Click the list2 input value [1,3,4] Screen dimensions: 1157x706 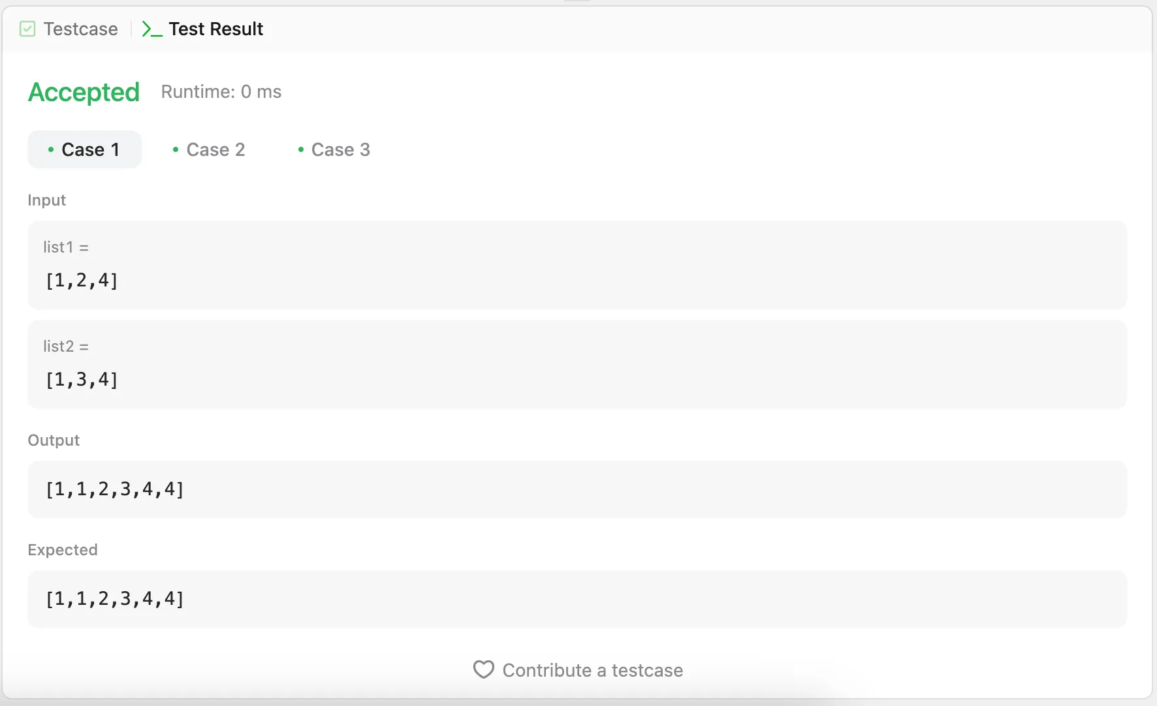tap(82, 380)
